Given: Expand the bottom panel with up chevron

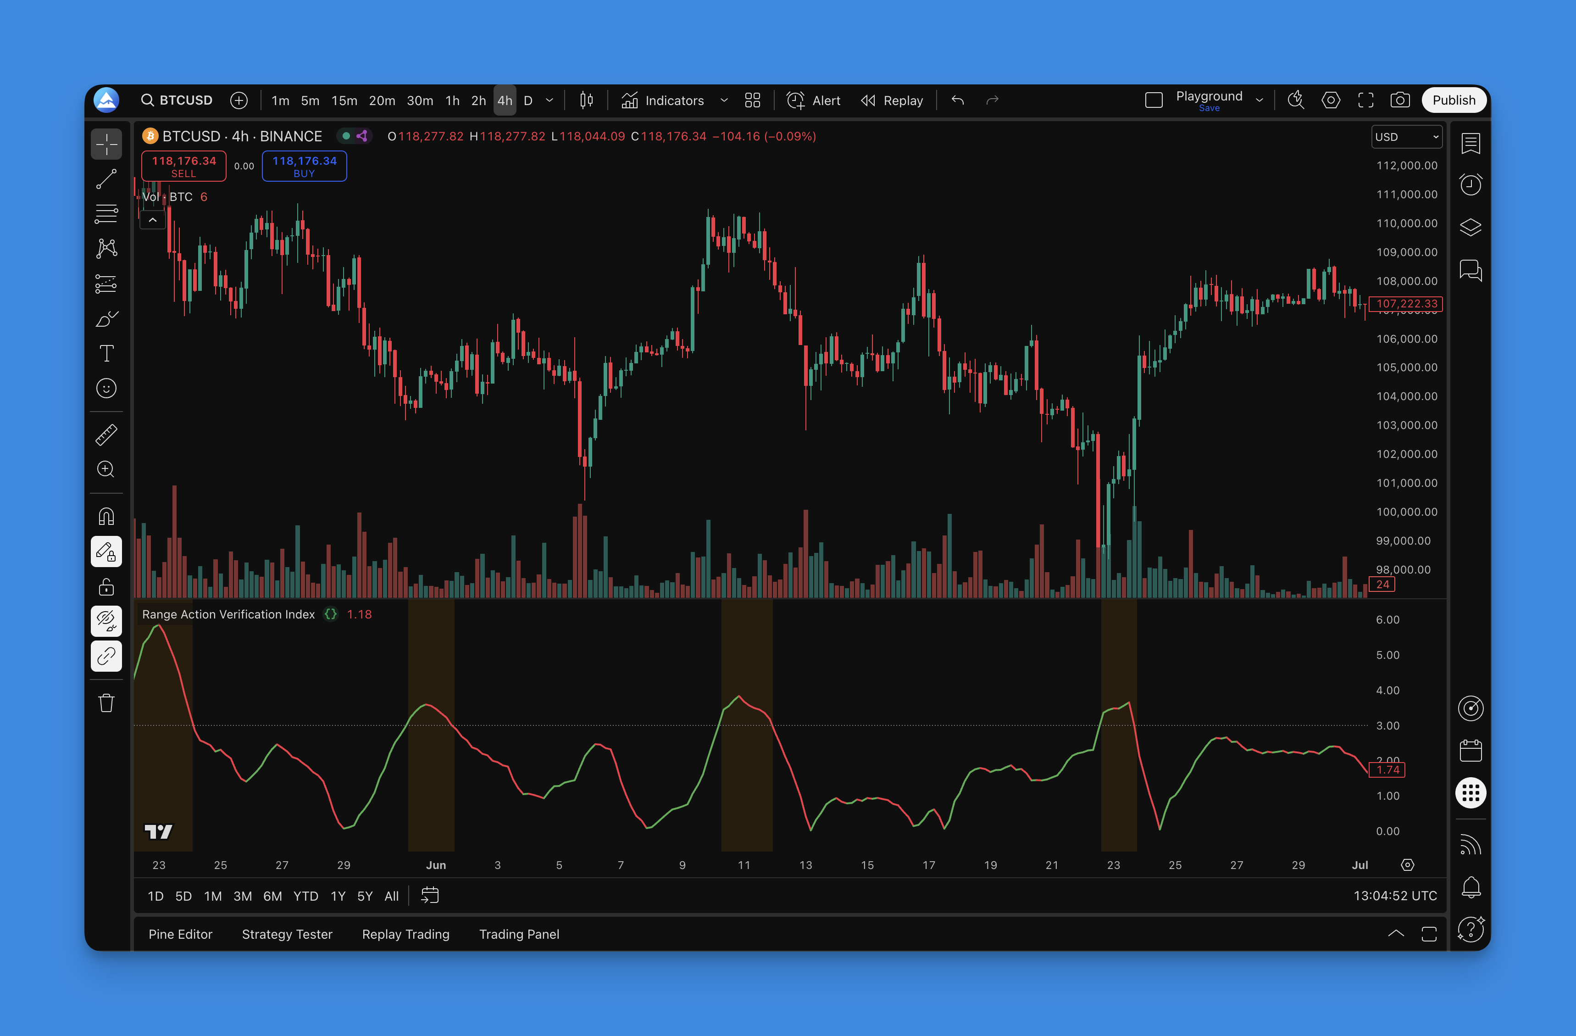Looking at the screenshot, I should coord(1396,933).
